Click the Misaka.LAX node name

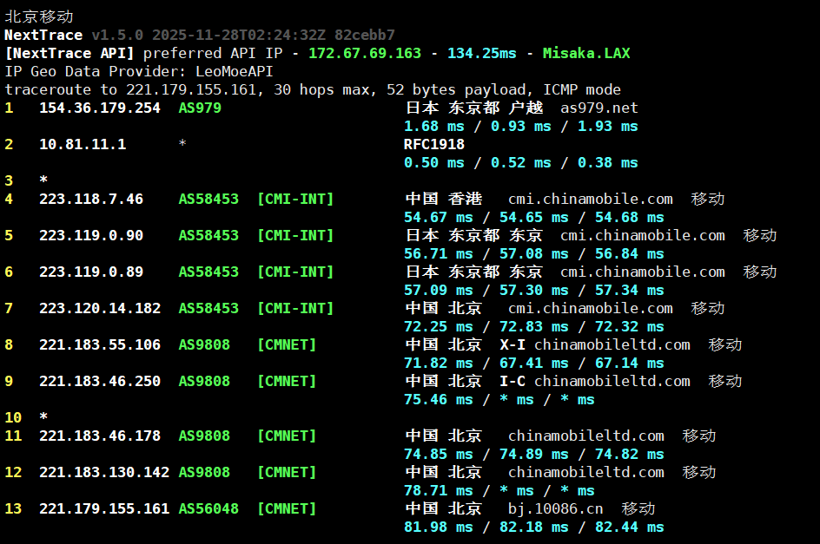tap(586, 53)
